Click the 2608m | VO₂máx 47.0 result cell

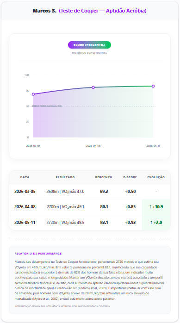pos(65,192)
